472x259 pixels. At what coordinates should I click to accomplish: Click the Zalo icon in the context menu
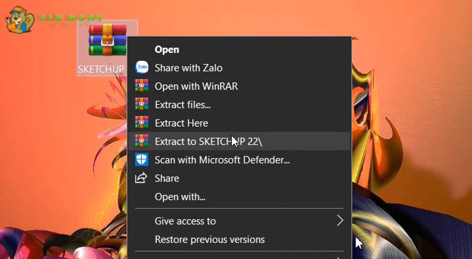click(142, 68)
